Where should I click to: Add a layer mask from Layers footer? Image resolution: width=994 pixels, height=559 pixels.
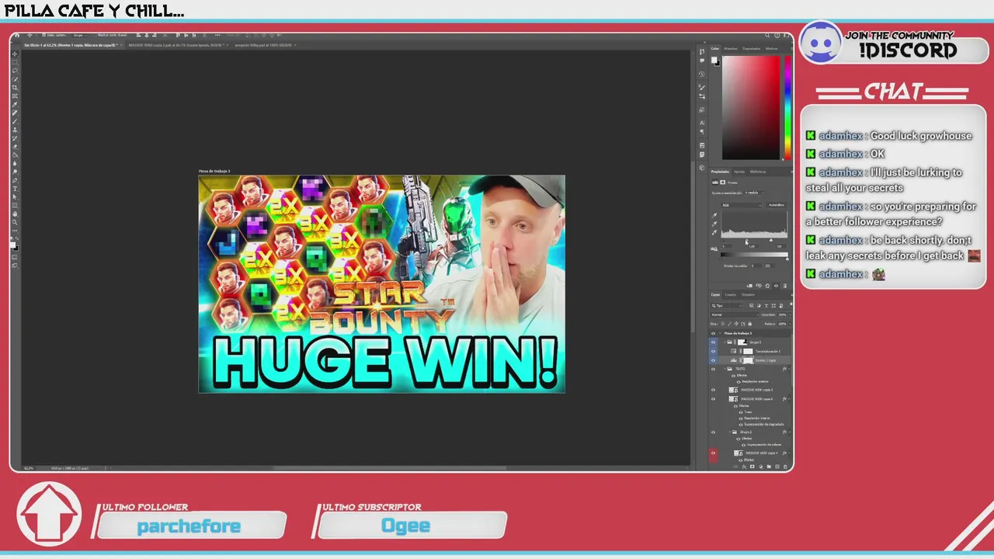point(752,467)
